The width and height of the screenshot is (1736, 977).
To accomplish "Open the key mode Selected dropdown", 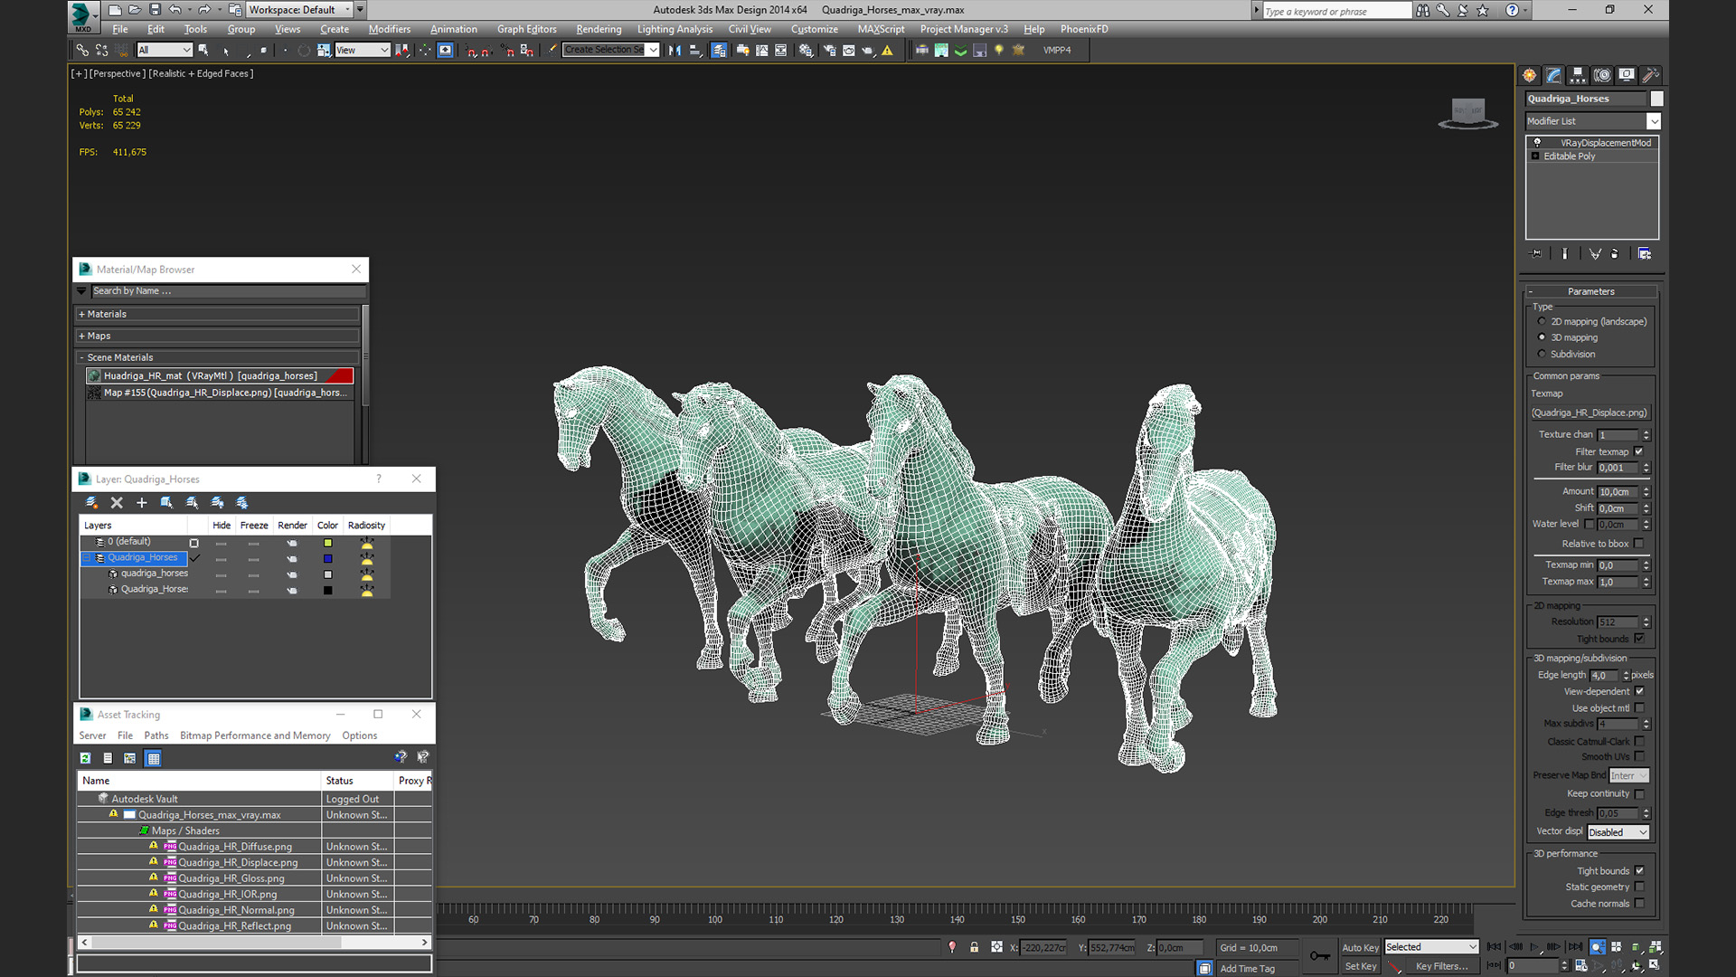I will 1431,947.
